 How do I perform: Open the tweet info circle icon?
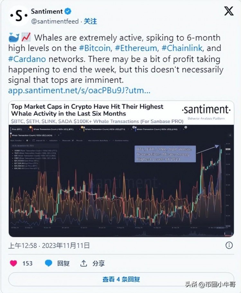pos(229,245)
